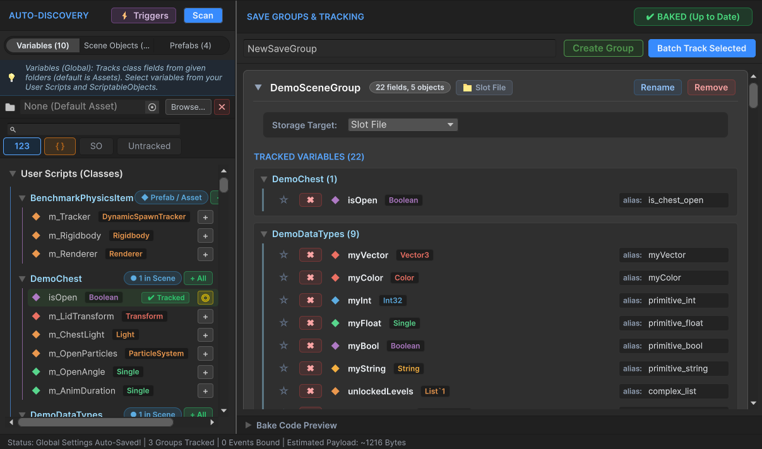
Task: Remove myFloat with its red X
Action: 310,323
